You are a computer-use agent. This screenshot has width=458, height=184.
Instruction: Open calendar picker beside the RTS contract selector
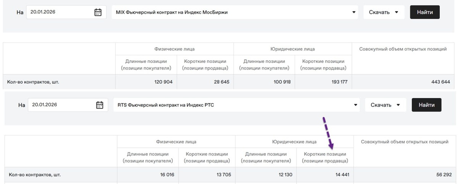[x=100, y=105]
